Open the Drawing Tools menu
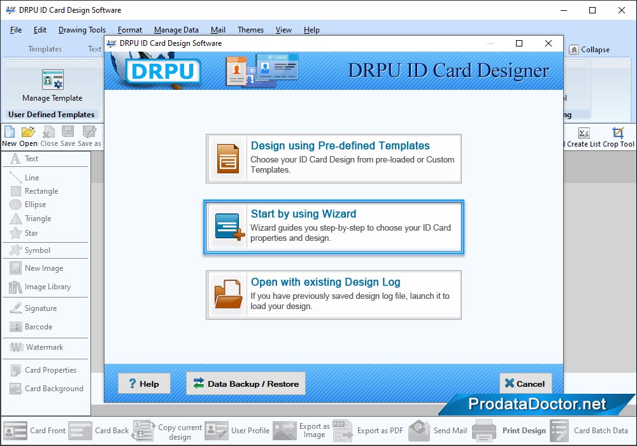637x446 pixels. click(x=82, y=30)
